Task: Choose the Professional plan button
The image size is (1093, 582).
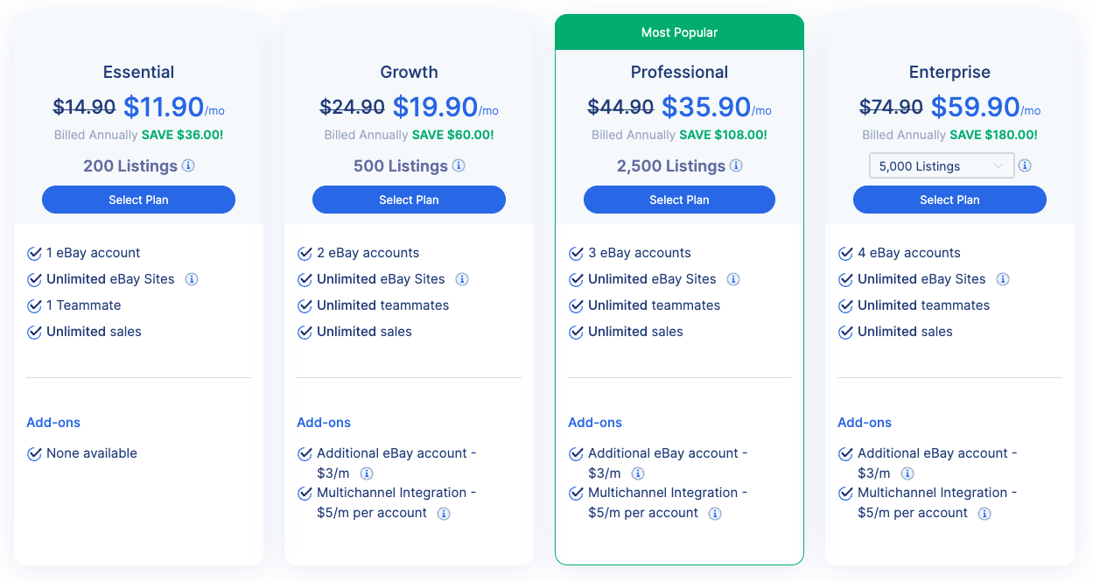Action: [679, 200]
